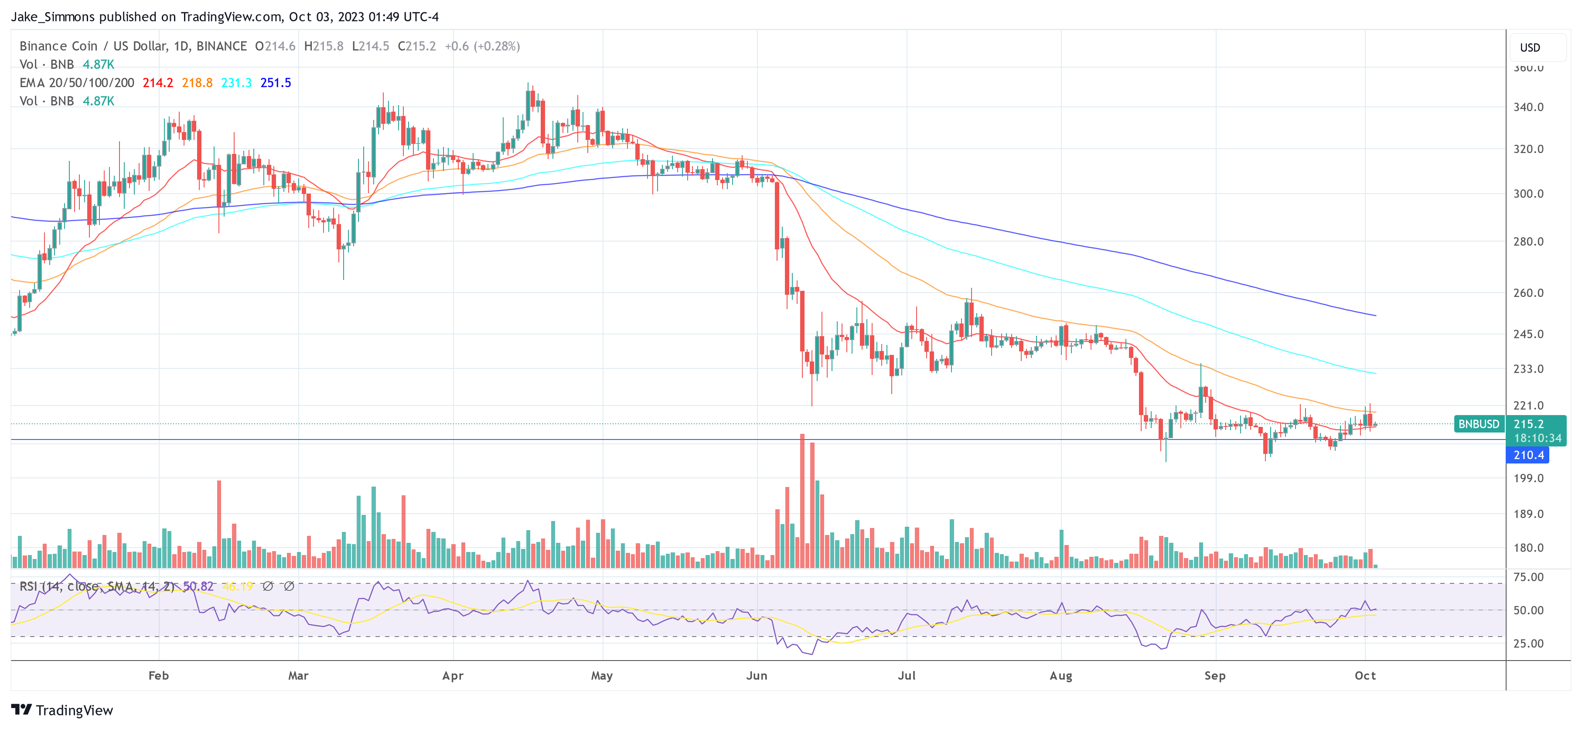Click the 245.0 price axis label
This screenshot has height=729, width=1582.
coord(1528,334)
